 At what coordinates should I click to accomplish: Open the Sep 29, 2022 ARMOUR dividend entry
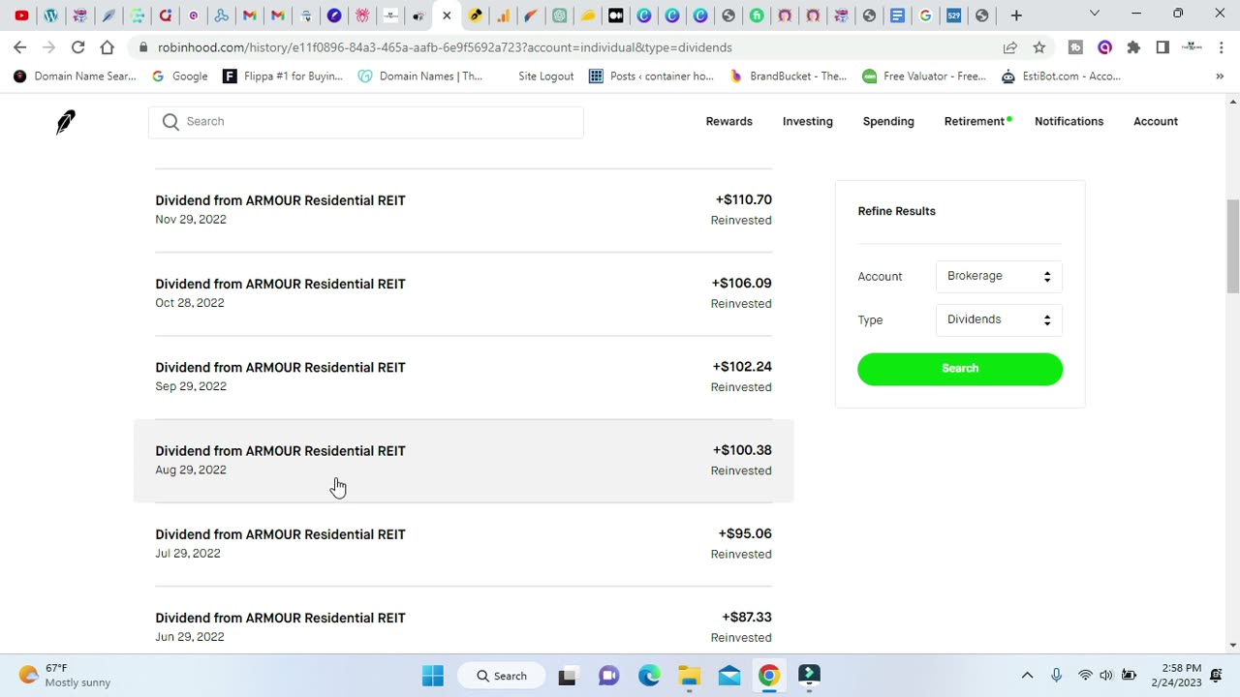click(463, 377)
